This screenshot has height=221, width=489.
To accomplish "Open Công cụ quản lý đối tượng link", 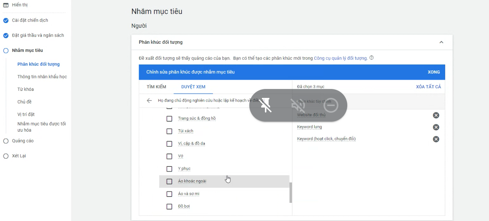I will [340, 58].
